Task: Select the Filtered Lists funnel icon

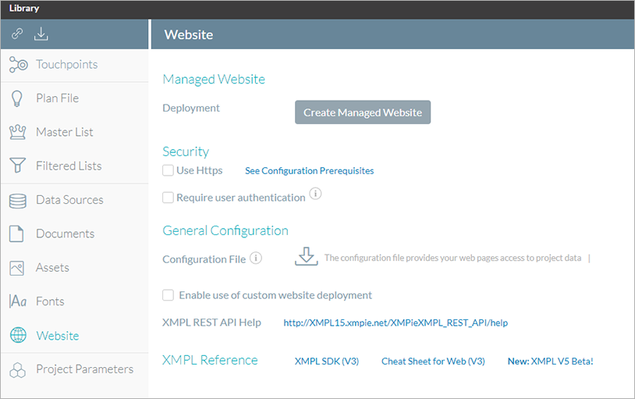Action: tap(17, 166)
